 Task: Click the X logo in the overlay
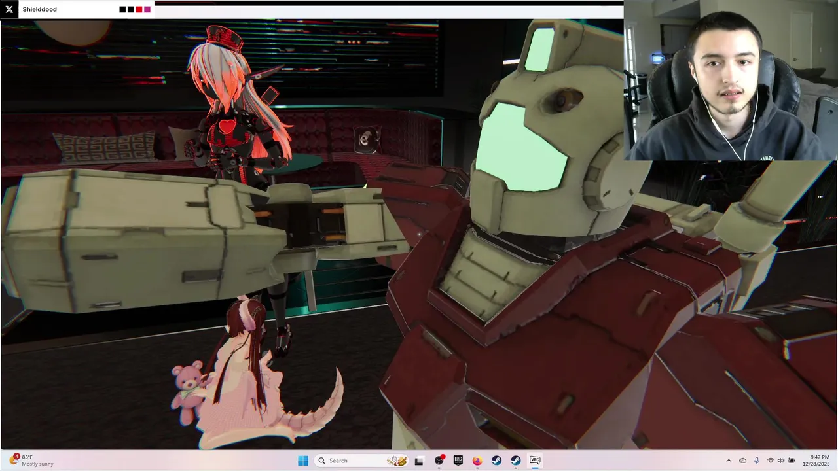point(9,9)
